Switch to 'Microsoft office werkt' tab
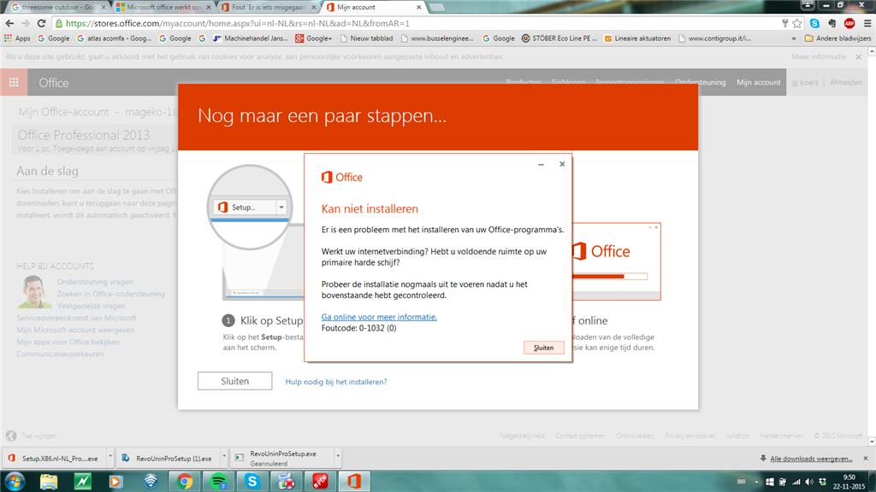876x492 pixels. [163, 7]
